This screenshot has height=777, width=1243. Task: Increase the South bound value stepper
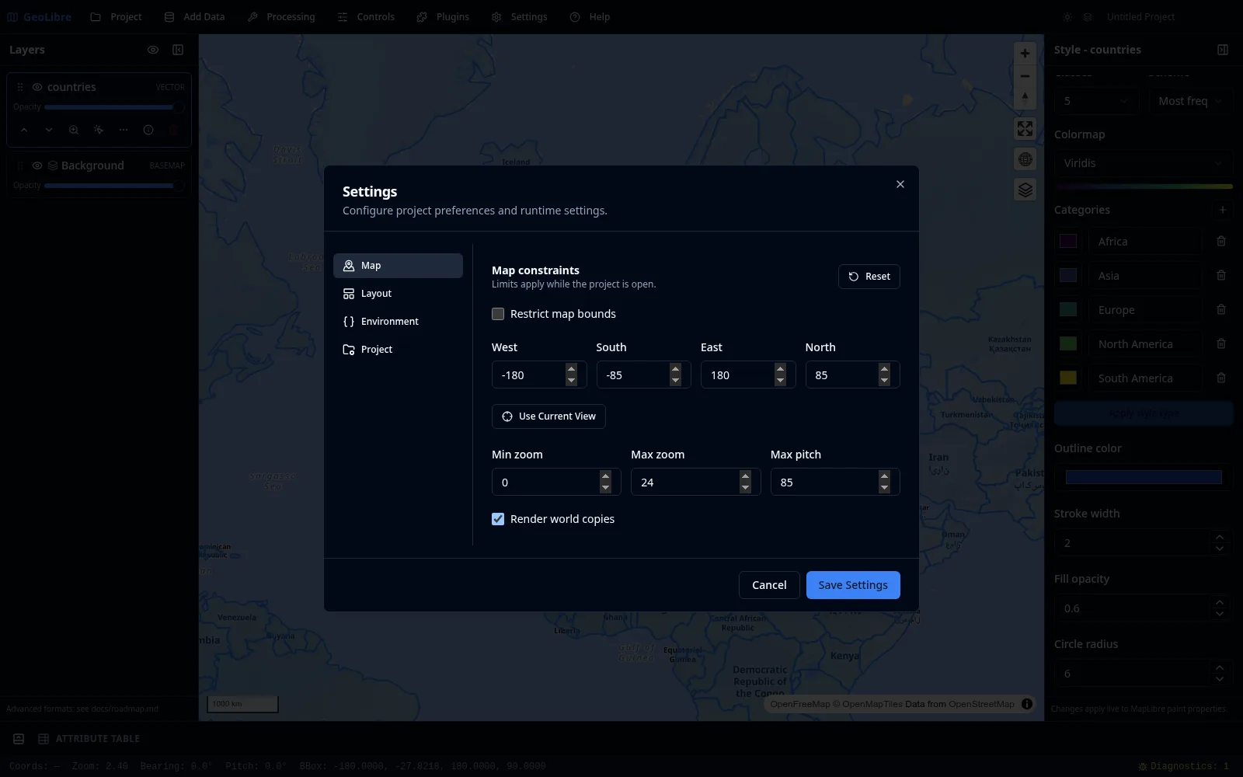tap(675, 369)
